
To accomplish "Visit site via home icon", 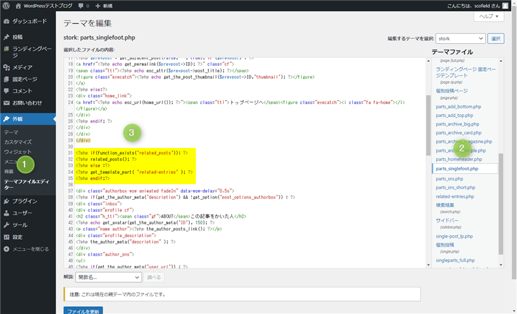I will coord(18,6).
